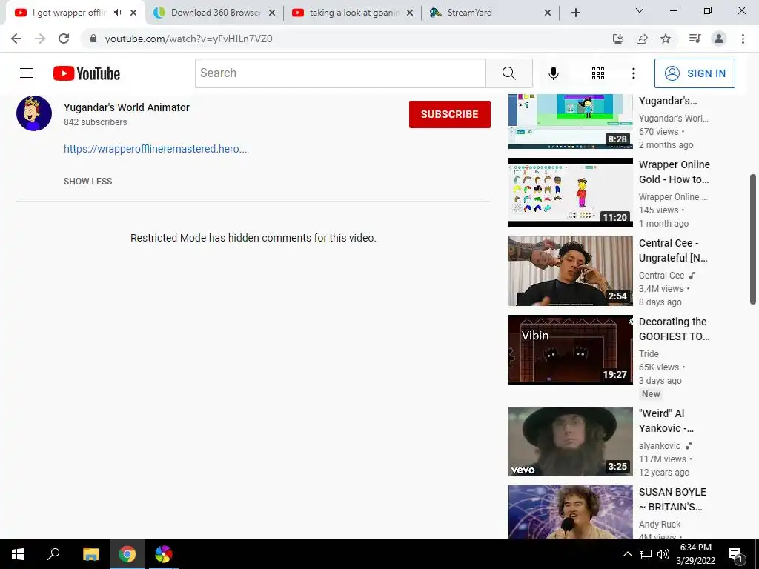Go to the YouTube home logo
This screenshot has height=569, width=759.
(x=87, y=73)
